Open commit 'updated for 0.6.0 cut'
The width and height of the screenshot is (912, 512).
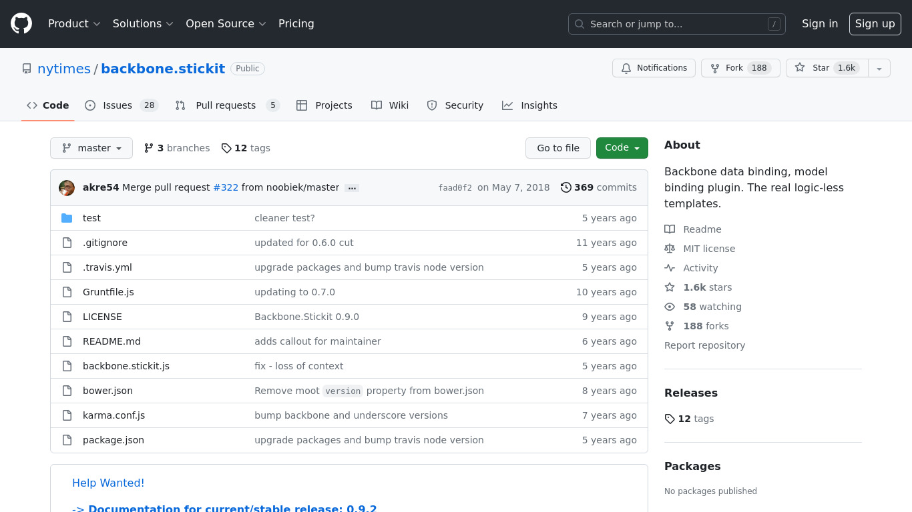tap(304, 243)
